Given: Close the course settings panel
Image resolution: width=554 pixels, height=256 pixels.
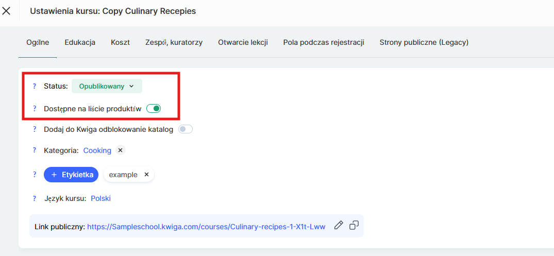Looking at the screenshot, I should coord(6,11).
